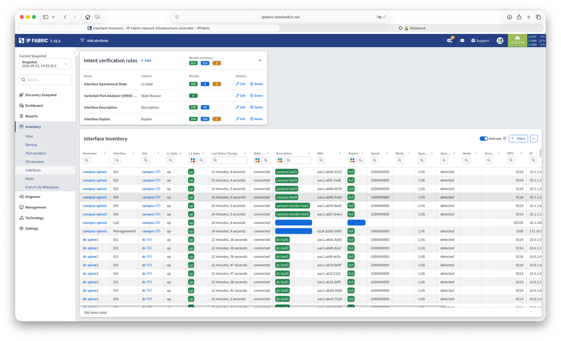Image resolution: width=561 pixels, height=341 pixels.
Task: Collapse the Intent verification rules panel
Action: 260,61
